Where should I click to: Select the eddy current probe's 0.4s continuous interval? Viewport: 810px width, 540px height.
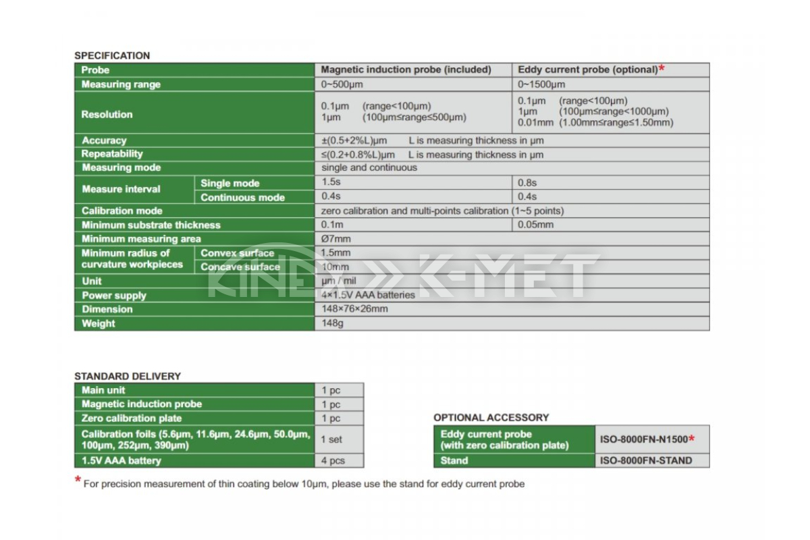(x=527, y=197)
